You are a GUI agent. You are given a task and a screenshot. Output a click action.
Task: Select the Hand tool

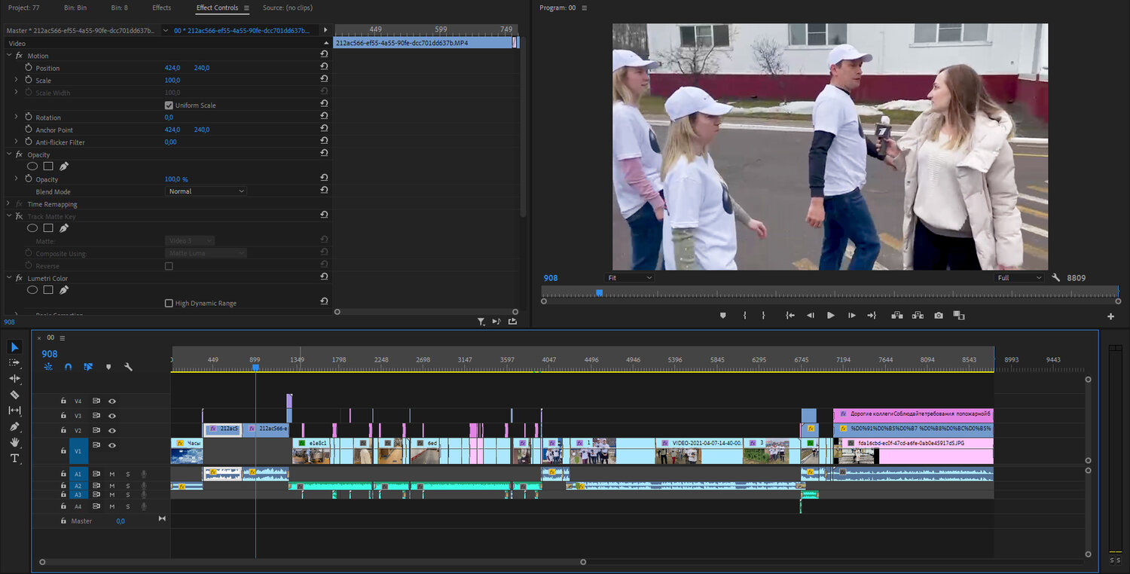(x=14, y=442)
